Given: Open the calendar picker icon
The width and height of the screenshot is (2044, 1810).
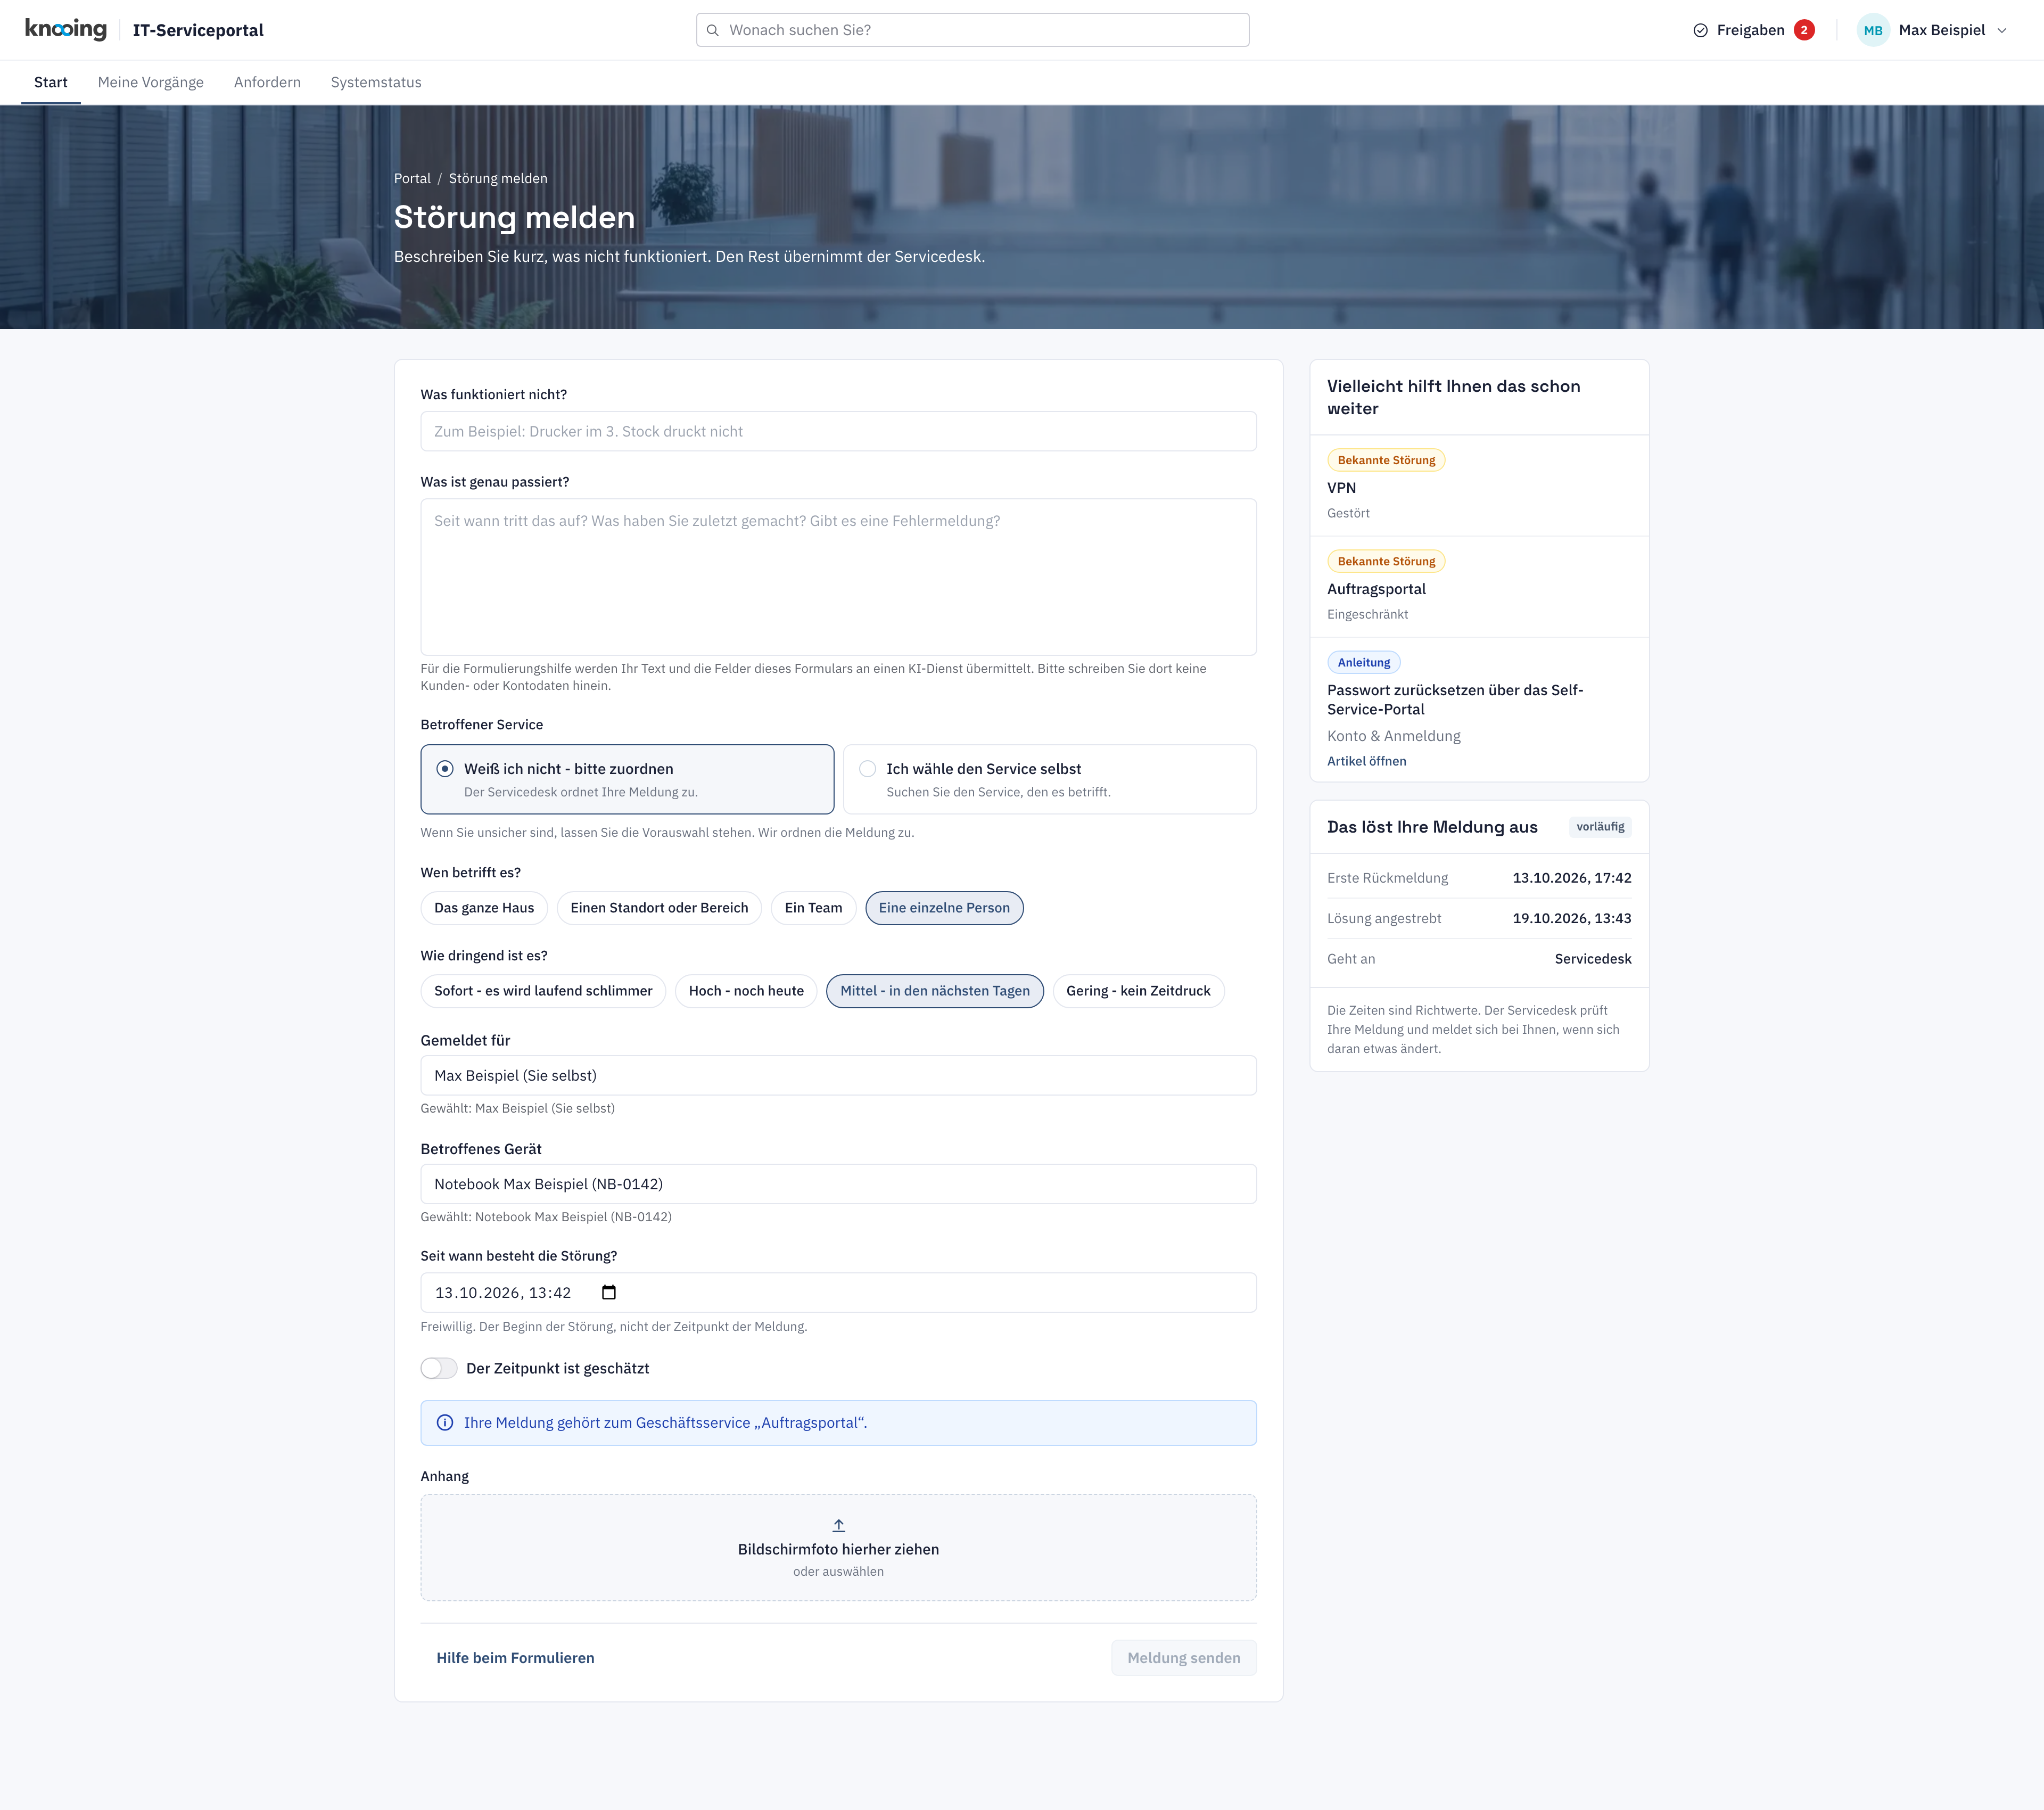Looking at the screenshot, I should [x=609, y=1292].
